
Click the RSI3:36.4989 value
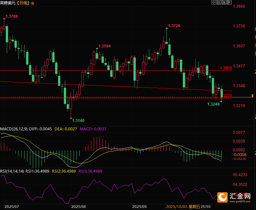pos(90,171)
